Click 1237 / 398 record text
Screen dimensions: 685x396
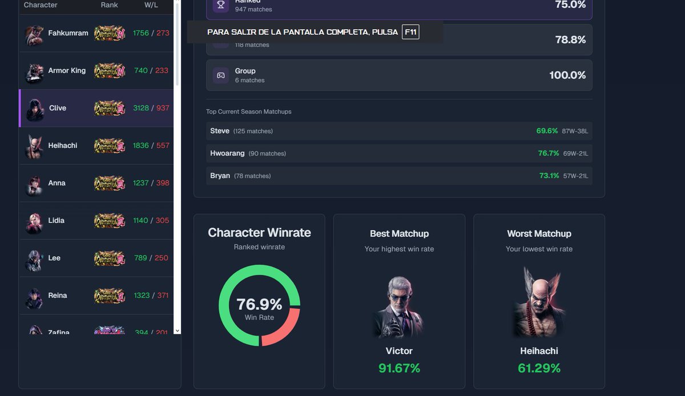click(151, 183)
